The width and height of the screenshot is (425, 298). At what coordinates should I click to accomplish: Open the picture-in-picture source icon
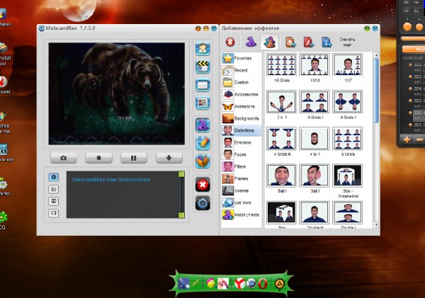coord(203,103)
